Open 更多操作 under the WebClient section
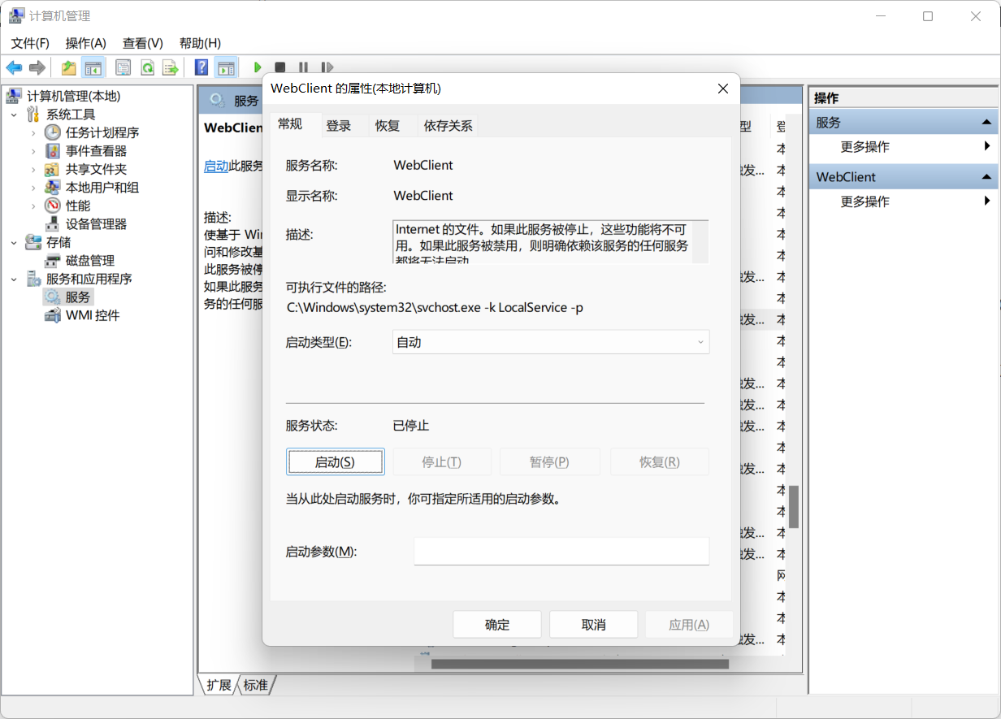This screenshot has width=1001, height=719. pyautogui.click(x=864, y=201)
